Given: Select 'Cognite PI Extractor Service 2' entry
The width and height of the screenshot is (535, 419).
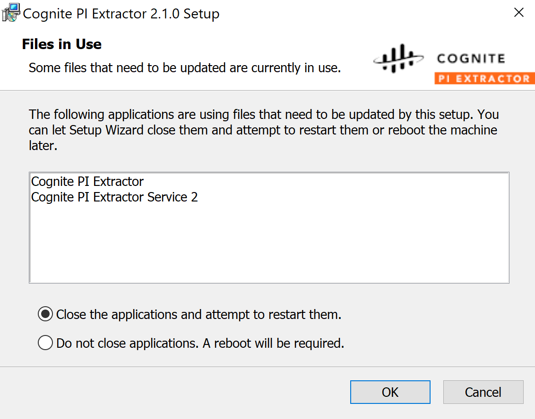Looking at the screenshot, I should point(114,197).
